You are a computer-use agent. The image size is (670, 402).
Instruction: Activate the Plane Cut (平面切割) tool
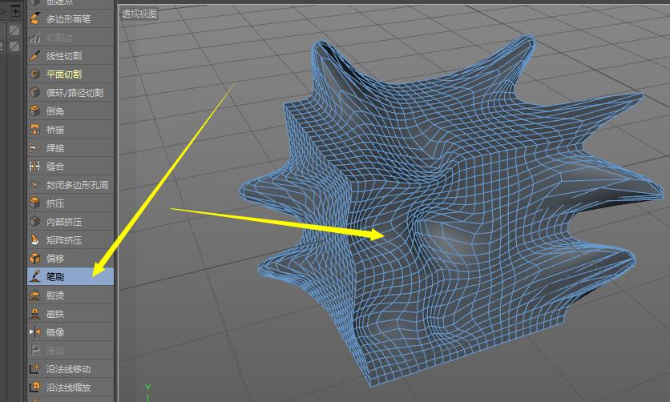(x=63, y=74)
